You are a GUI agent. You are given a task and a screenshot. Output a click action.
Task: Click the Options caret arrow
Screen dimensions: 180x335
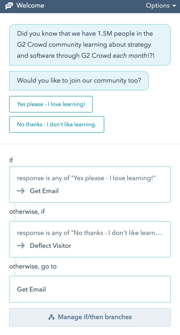(x=174, y=6)
